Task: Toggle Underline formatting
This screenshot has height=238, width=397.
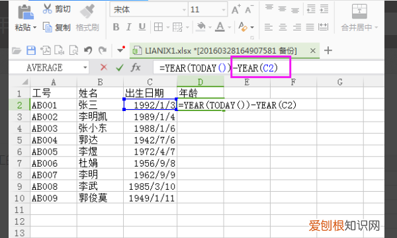Action: 142,27
